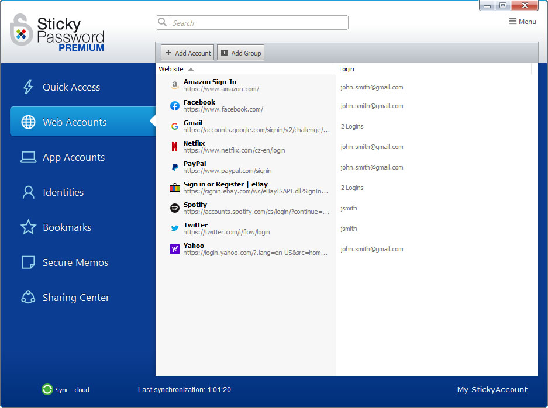Click the Bookmarks star icon
Screen dimensions: 548x408
click(28, 227)
